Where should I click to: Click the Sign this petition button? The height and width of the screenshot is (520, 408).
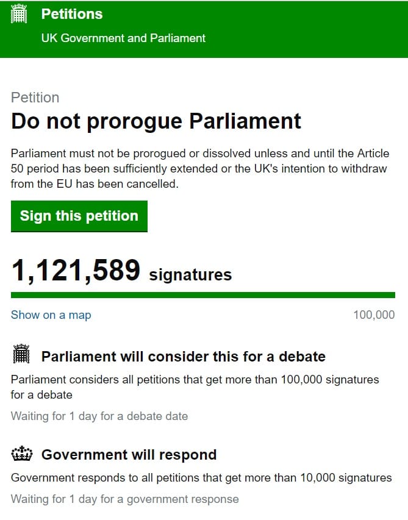pyautogui.click(x=79, y=216)
